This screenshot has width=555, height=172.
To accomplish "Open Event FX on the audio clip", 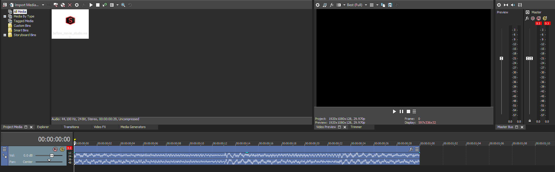I will click(x=411, y=149).
